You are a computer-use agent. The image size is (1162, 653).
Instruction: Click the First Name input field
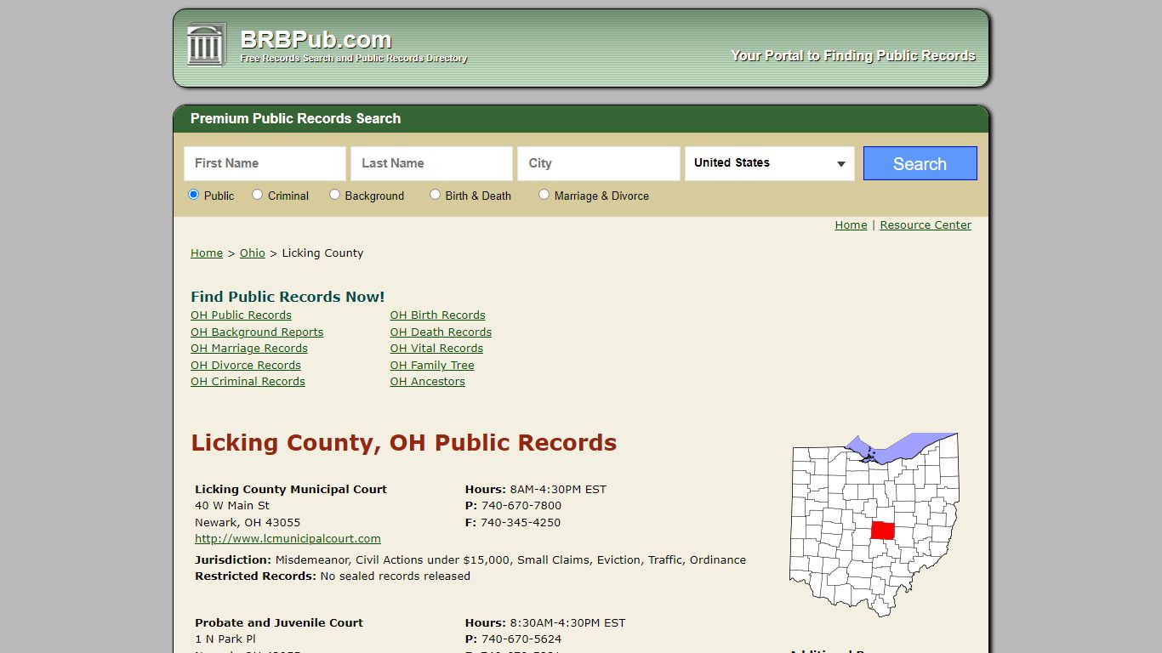pyautogui.click(x=265, y=163)
